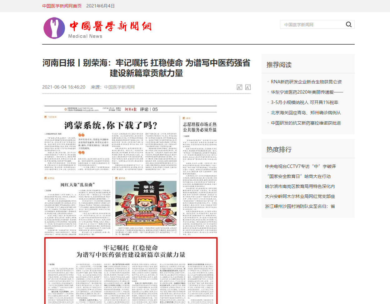Click the 来源 中国医学新闻网 source text

pyautogui.click(x=112, y=87)
